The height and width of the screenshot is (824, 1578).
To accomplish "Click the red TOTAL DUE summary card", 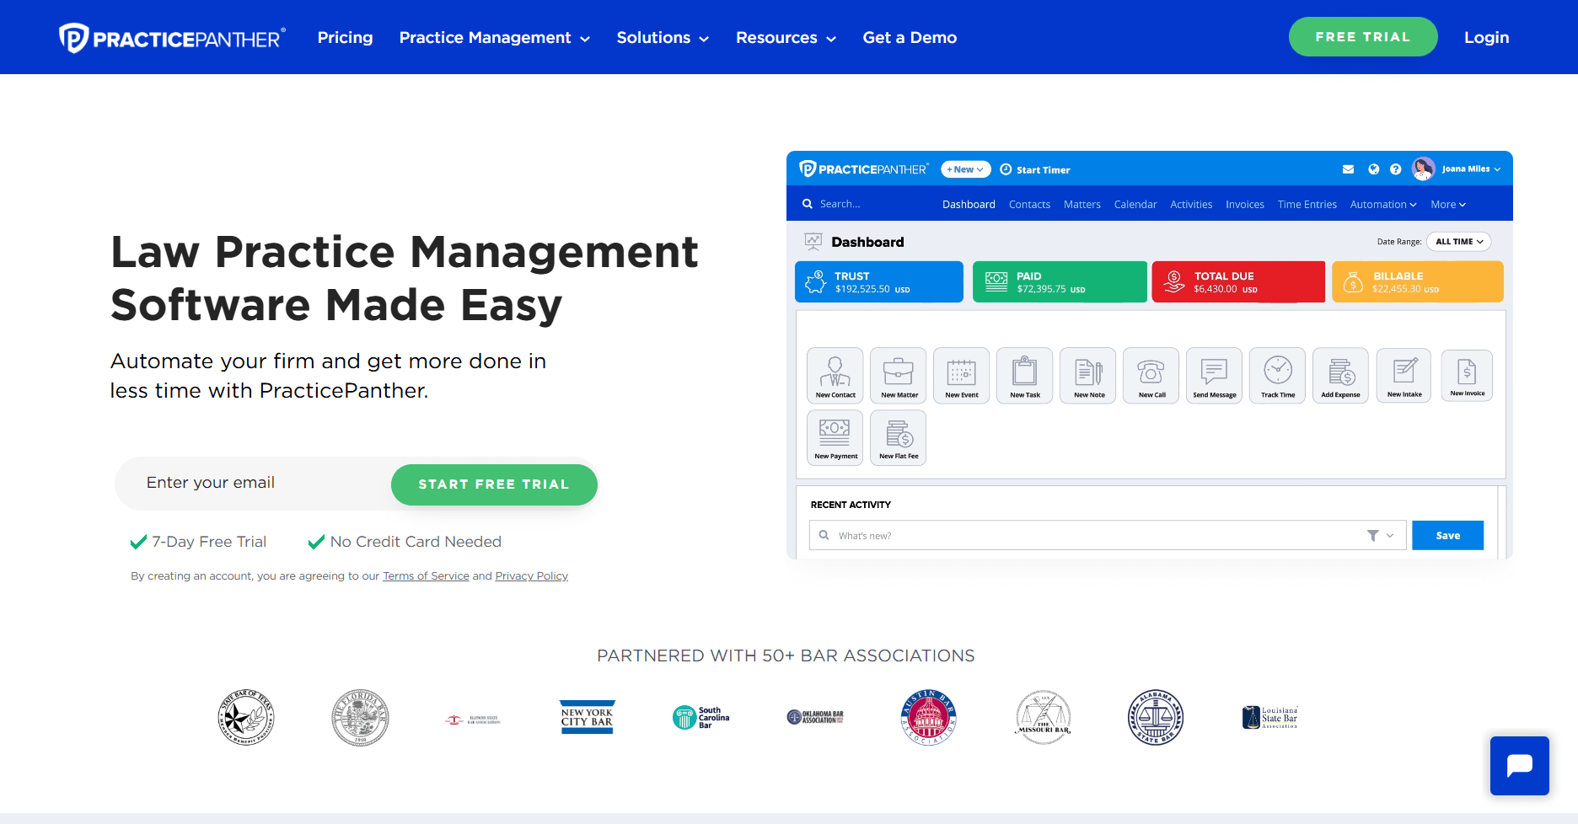I will tap(1238, 282).
